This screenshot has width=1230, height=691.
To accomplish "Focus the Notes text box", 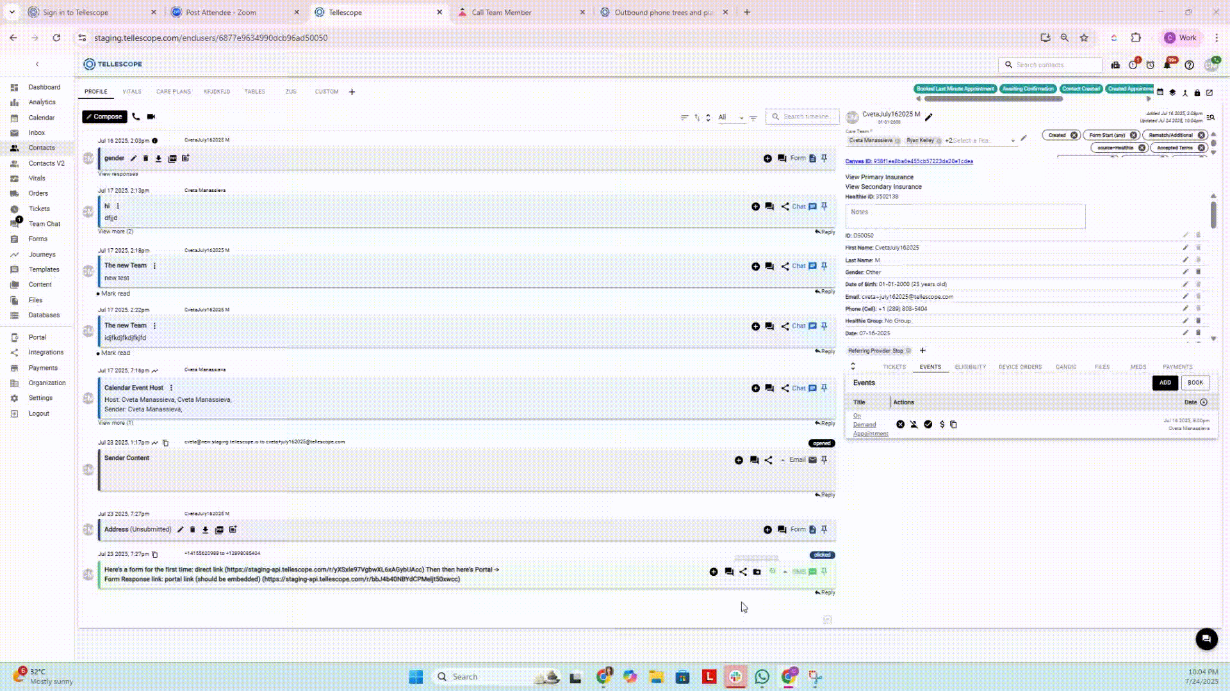I will point(965,216).
